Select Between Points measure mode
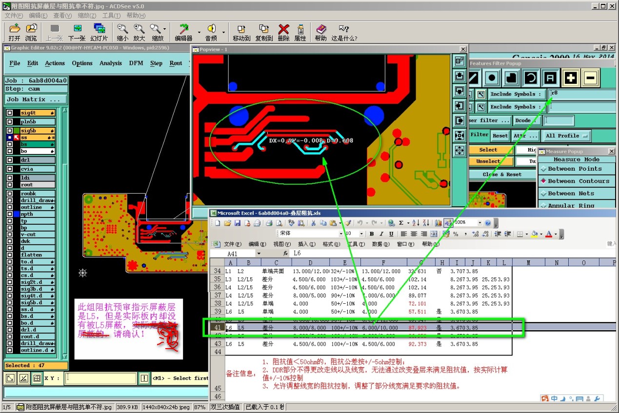619x413 pixels. (x=577, y=169)
